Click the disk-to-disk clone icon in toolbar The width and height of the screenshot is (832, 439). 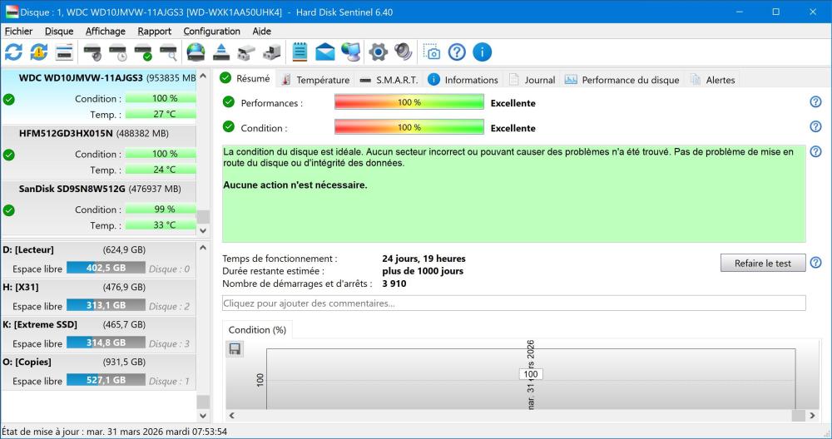click(246, 52)
